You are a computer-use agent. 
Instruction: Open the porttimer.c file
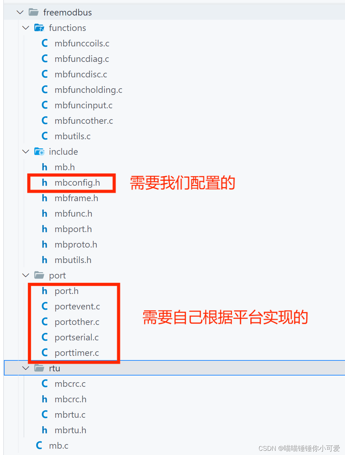(x=77, y=353)
